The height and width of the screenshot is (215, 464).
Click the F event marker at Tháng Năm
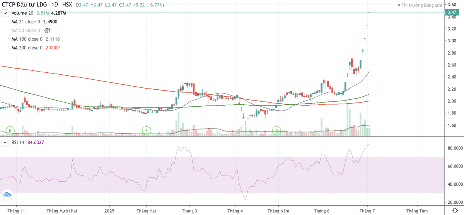point(276,130)
